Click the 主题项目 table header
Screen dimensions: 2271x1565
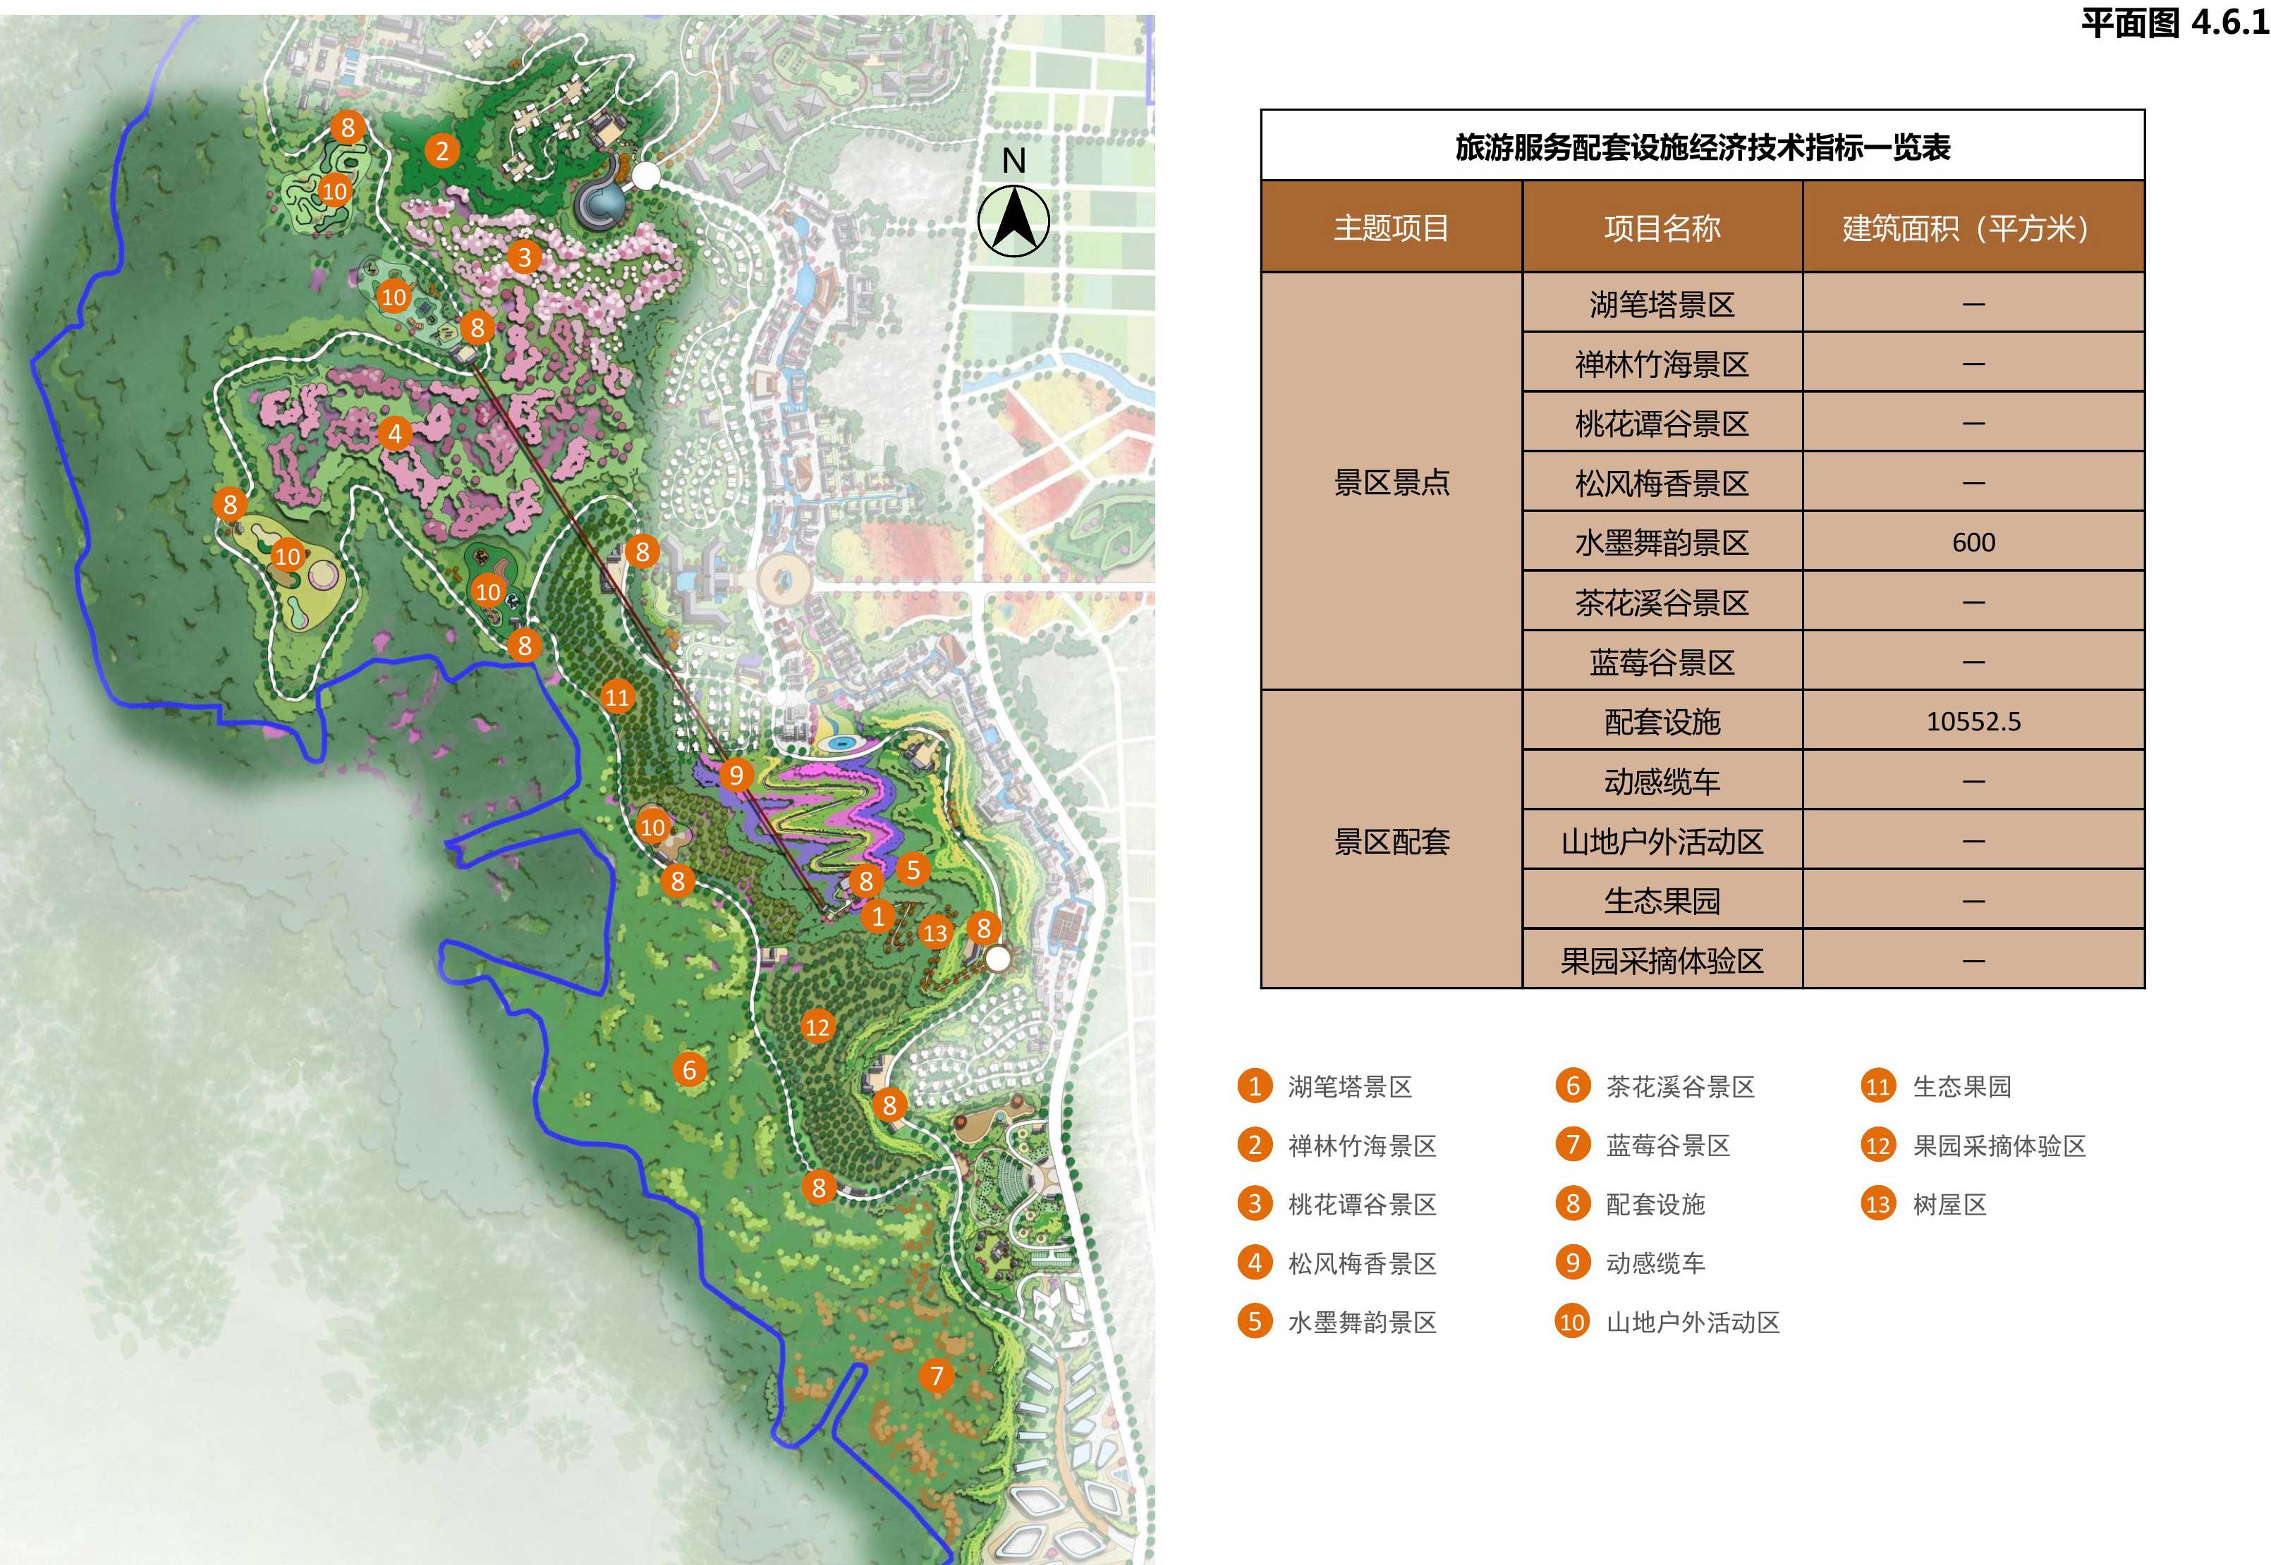(1391, 228)
